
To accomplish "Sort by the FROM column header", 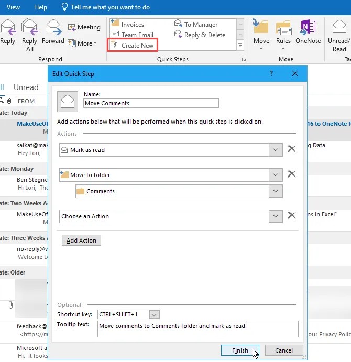I will 26,101.
